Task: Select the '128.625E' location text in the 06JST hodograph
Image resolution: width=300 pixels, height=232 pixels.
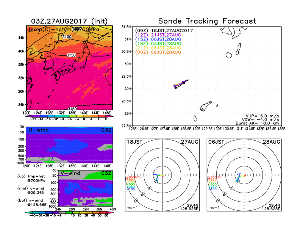Action: [271, 208]
